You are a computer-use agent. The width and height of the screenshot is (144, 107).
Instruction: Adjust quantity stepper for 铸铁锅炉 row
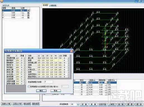25,60
